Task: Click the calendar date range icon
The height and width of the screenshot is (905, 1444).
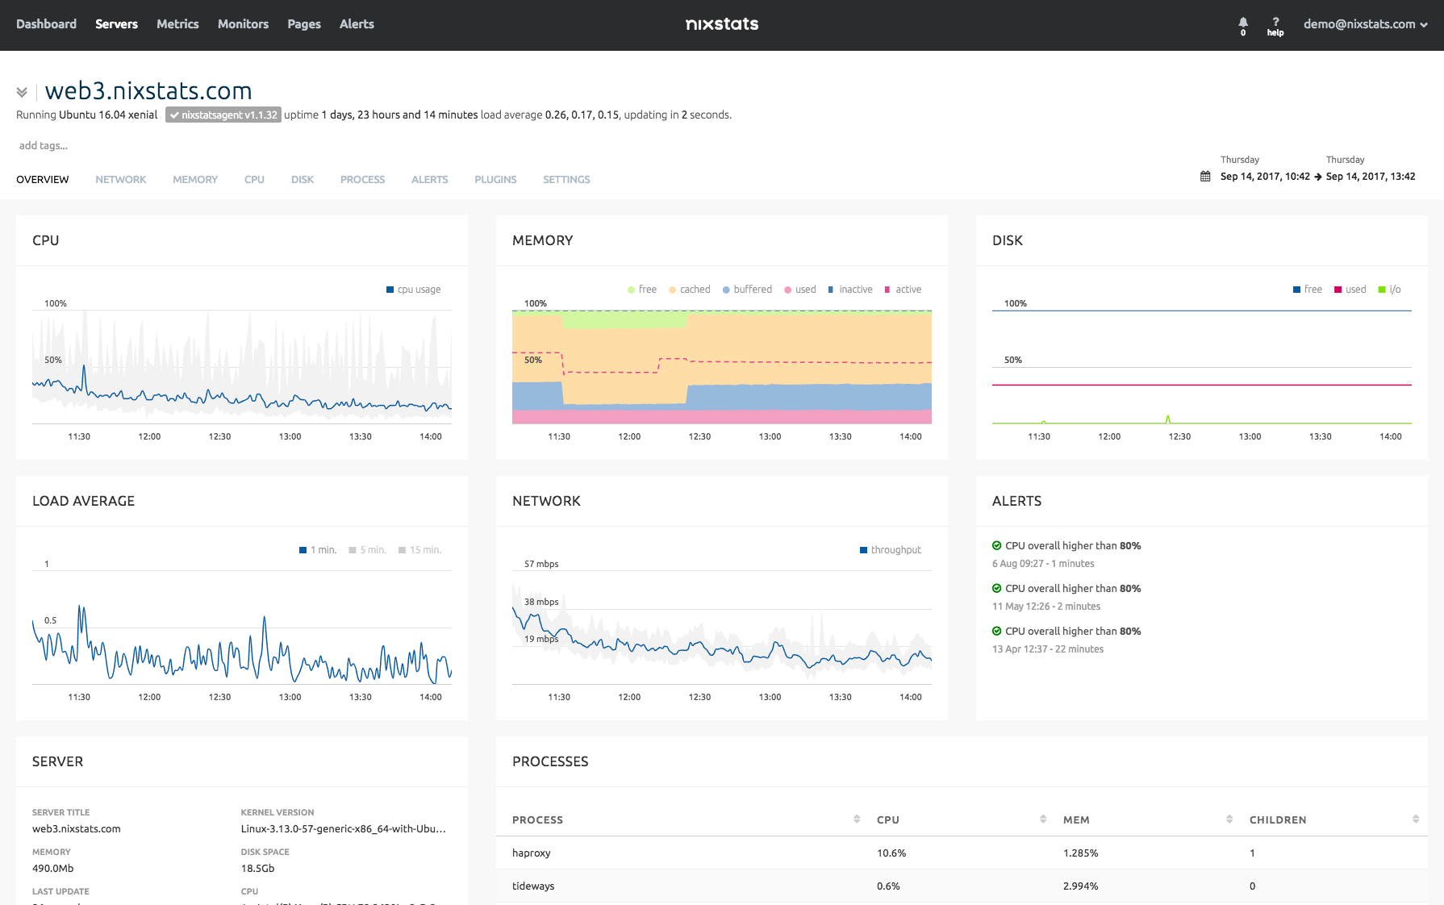Action: pos(1205,177)
